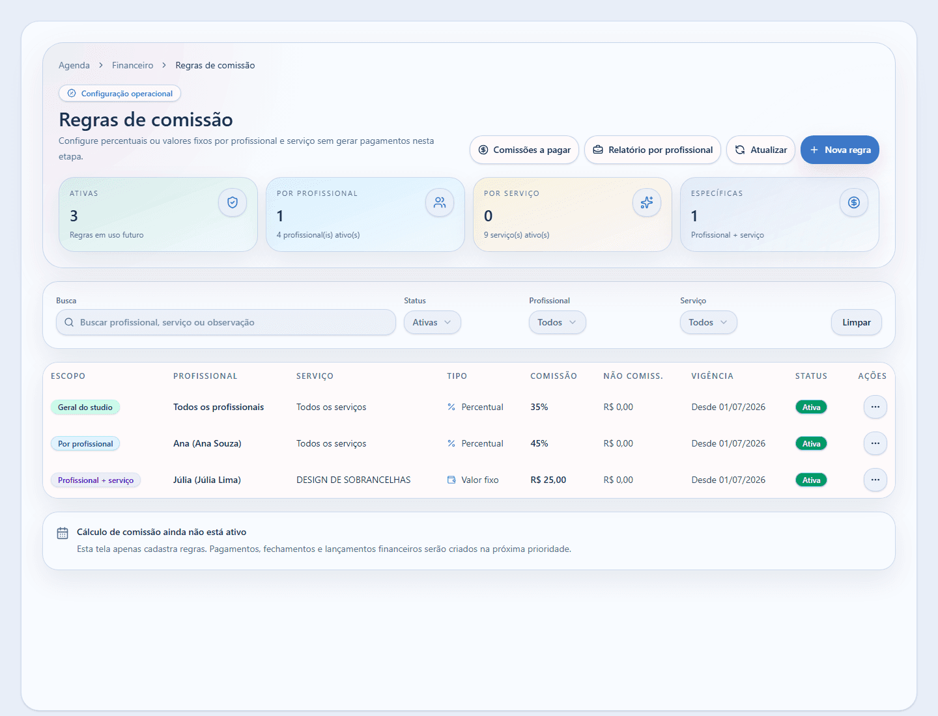Click the 45% commission value
The width and height of the screenshot is (938, 716).
[x=539, y=443]
